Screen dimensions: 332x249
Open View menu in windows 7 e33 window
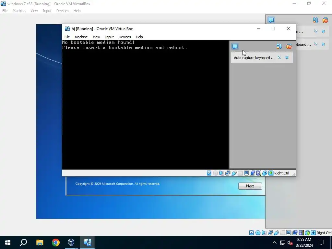pyautogui.click(x=34, y=11)
